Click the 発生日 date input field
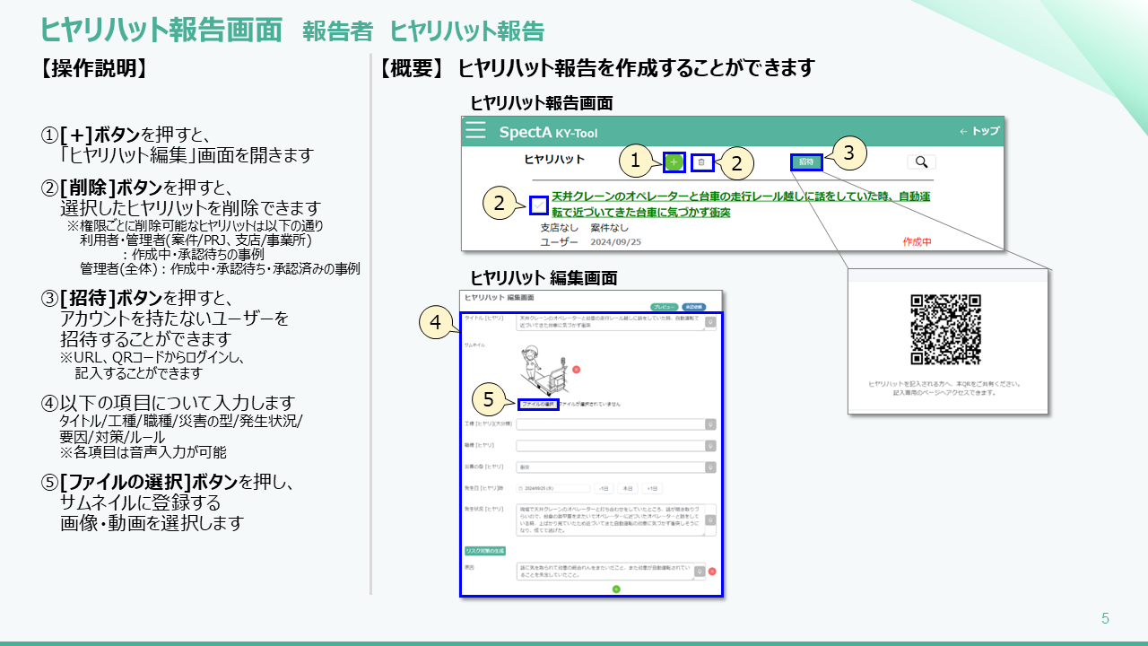Screen dimensions: 1148x646 click(x=553, y=488)
